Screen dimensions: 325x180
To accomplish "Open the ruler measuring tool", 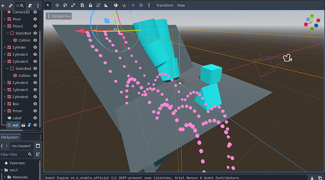I will point(106,5).
